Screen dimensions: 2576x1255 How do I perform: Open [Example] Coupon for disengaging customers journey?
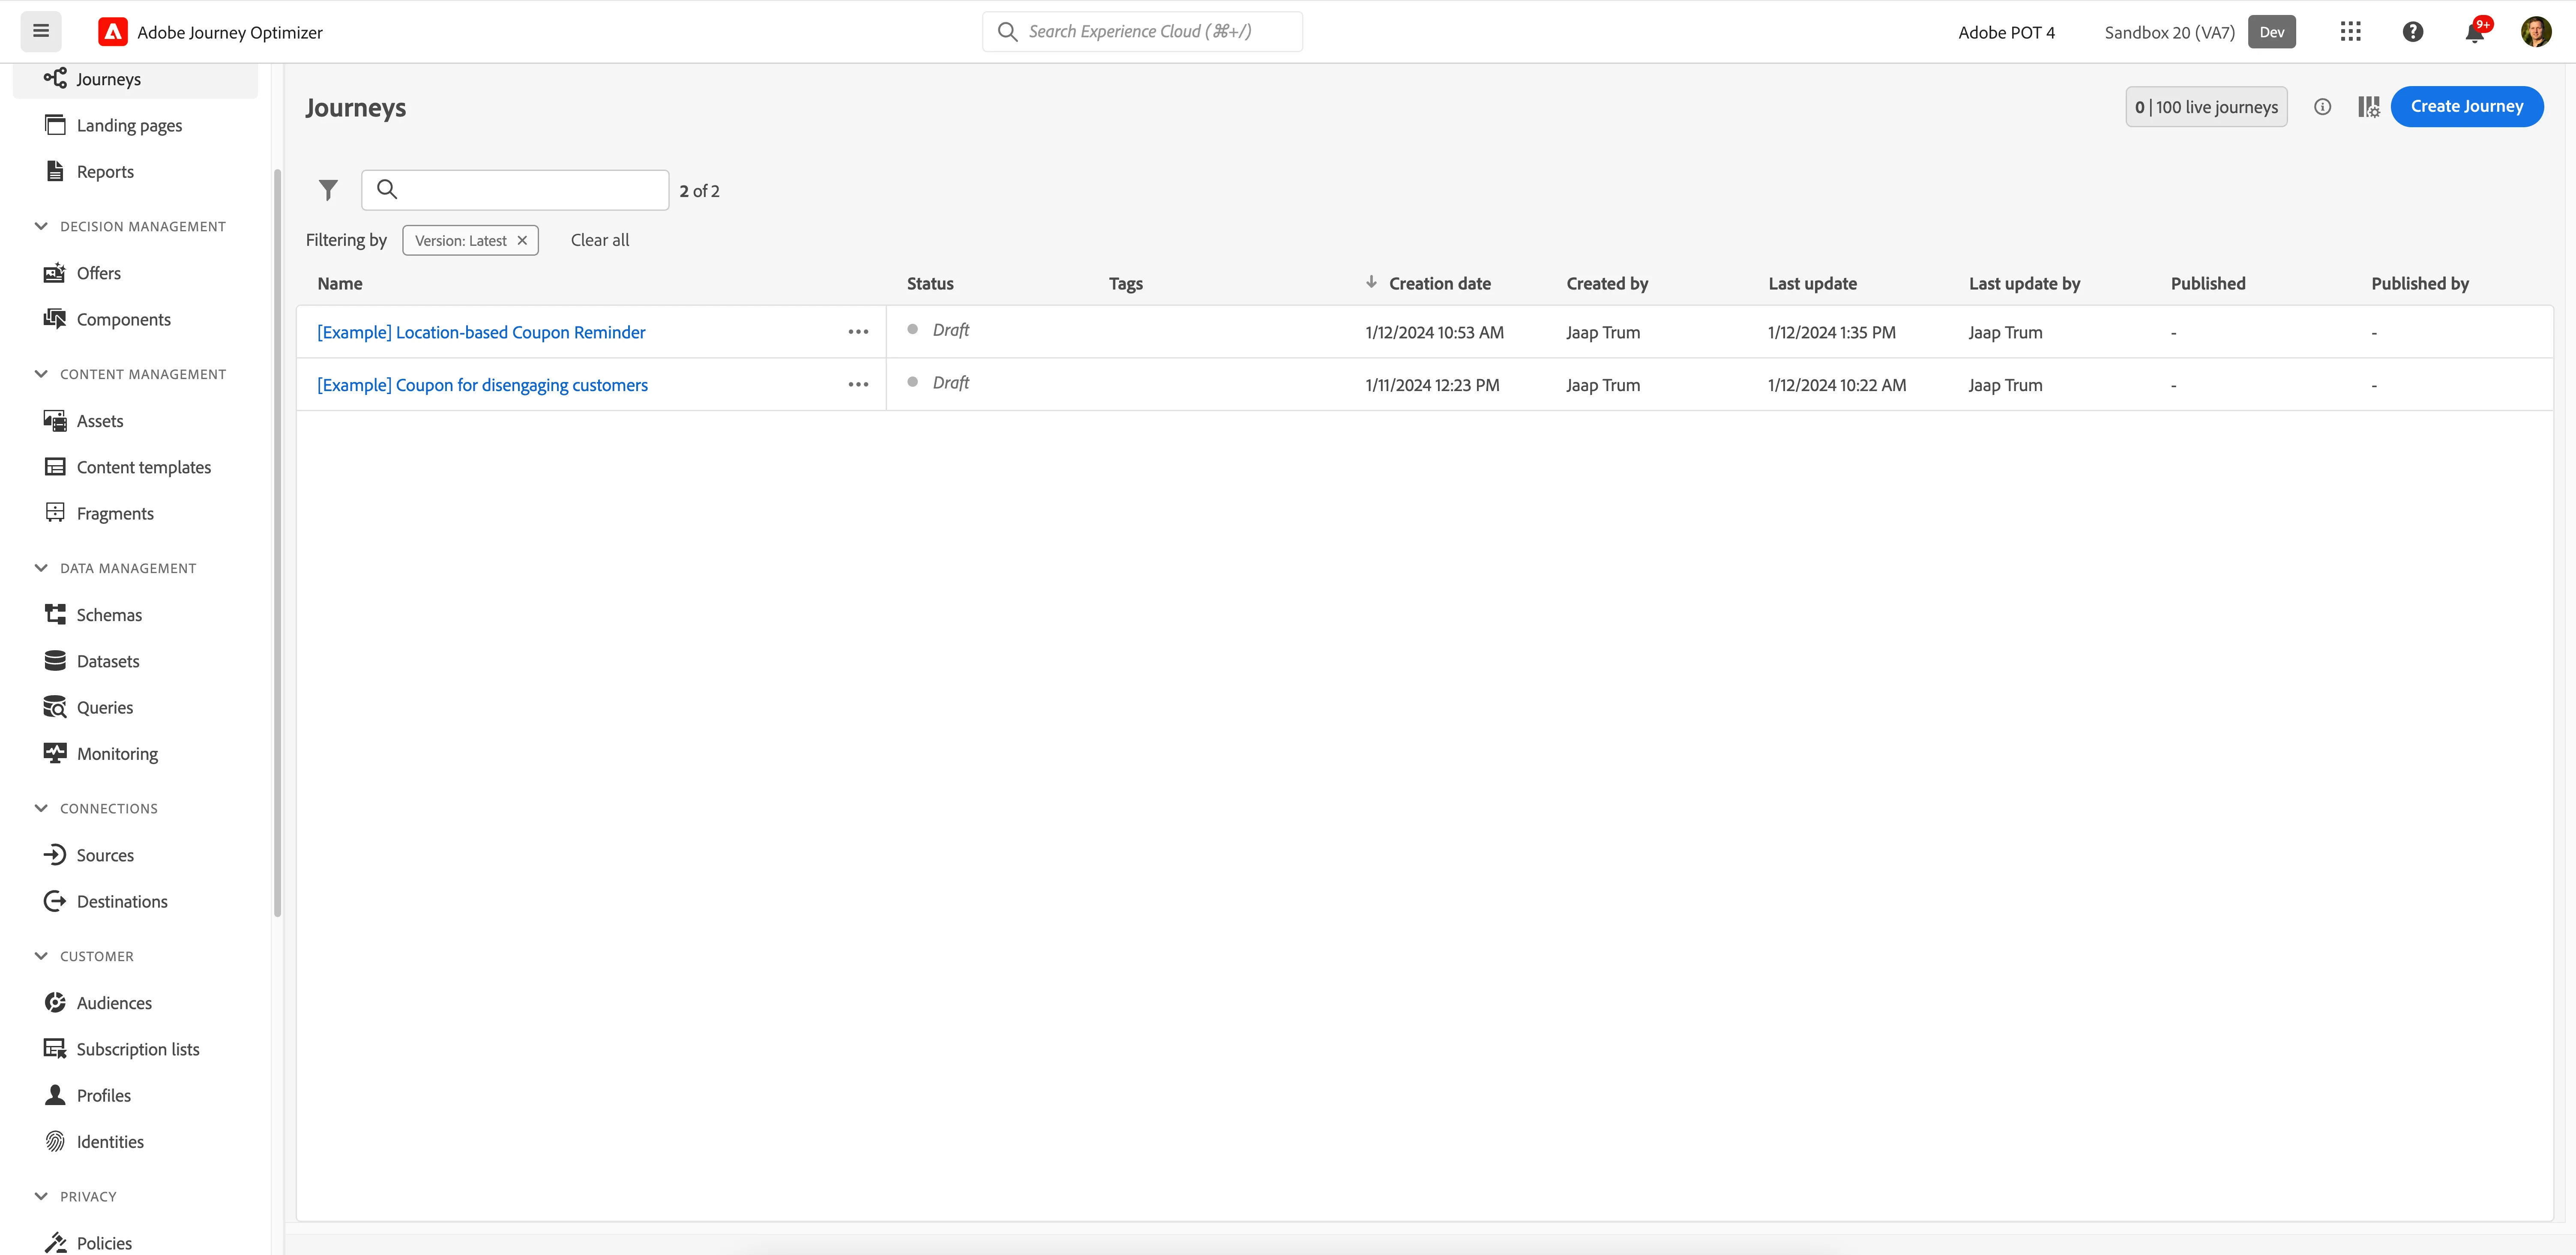482,385
